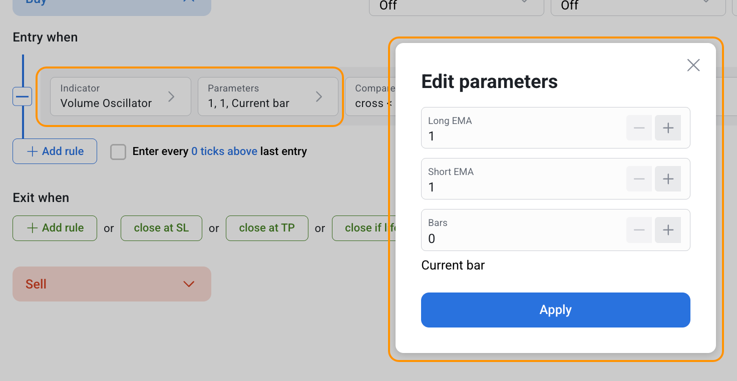Add rule under Entry when
737x381 pixels.
tap(55, 151)
